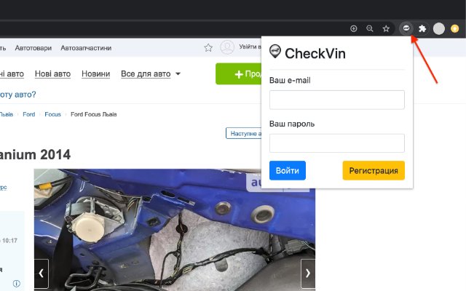The width and height of the screenshot is (466, 291).
Task: Add listing to favorites star icon
Action: tap(208, 47)
